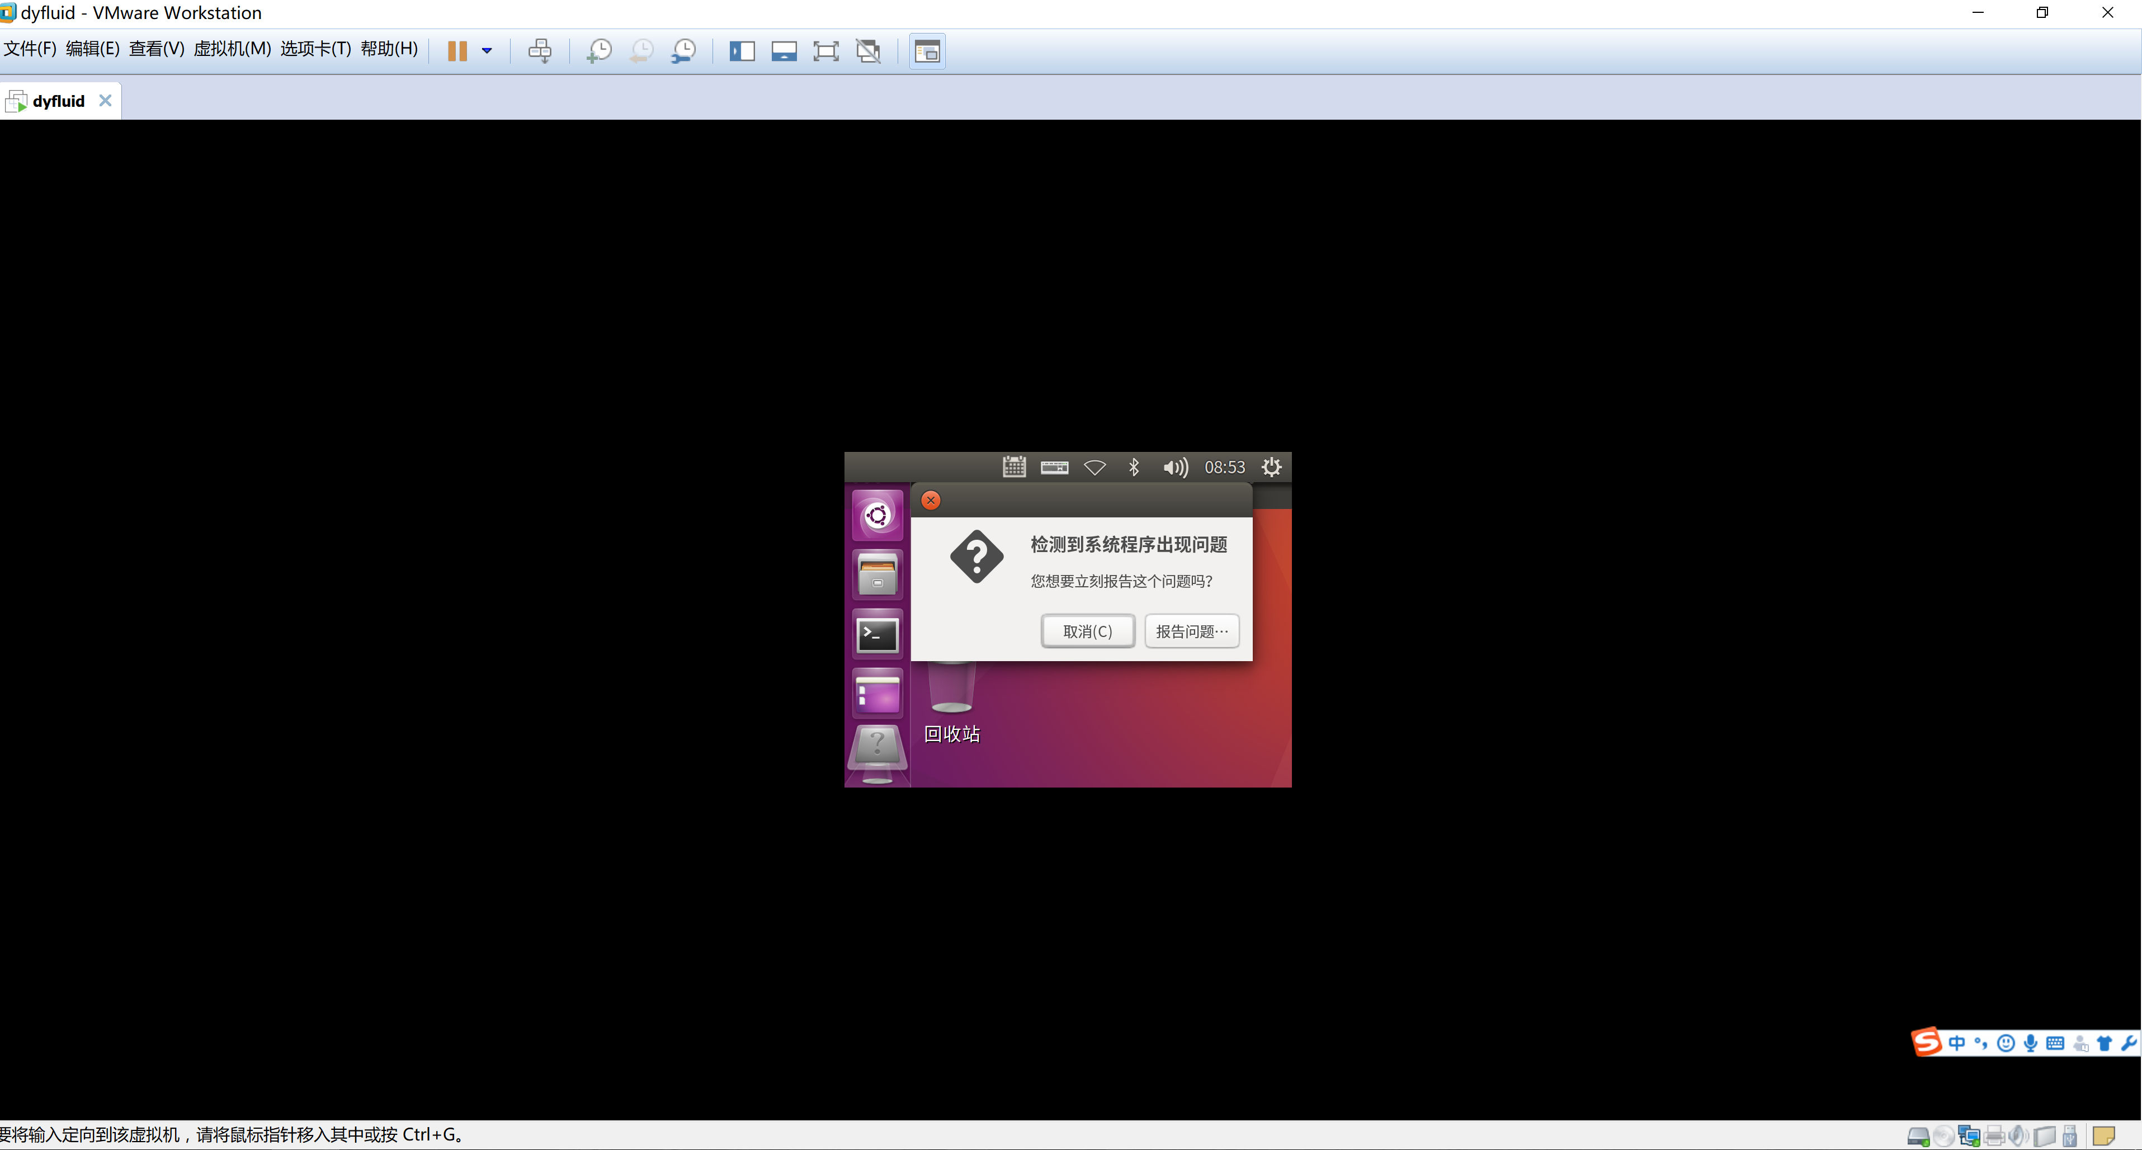Switch to Unity mode

click(x=868, y=51)
